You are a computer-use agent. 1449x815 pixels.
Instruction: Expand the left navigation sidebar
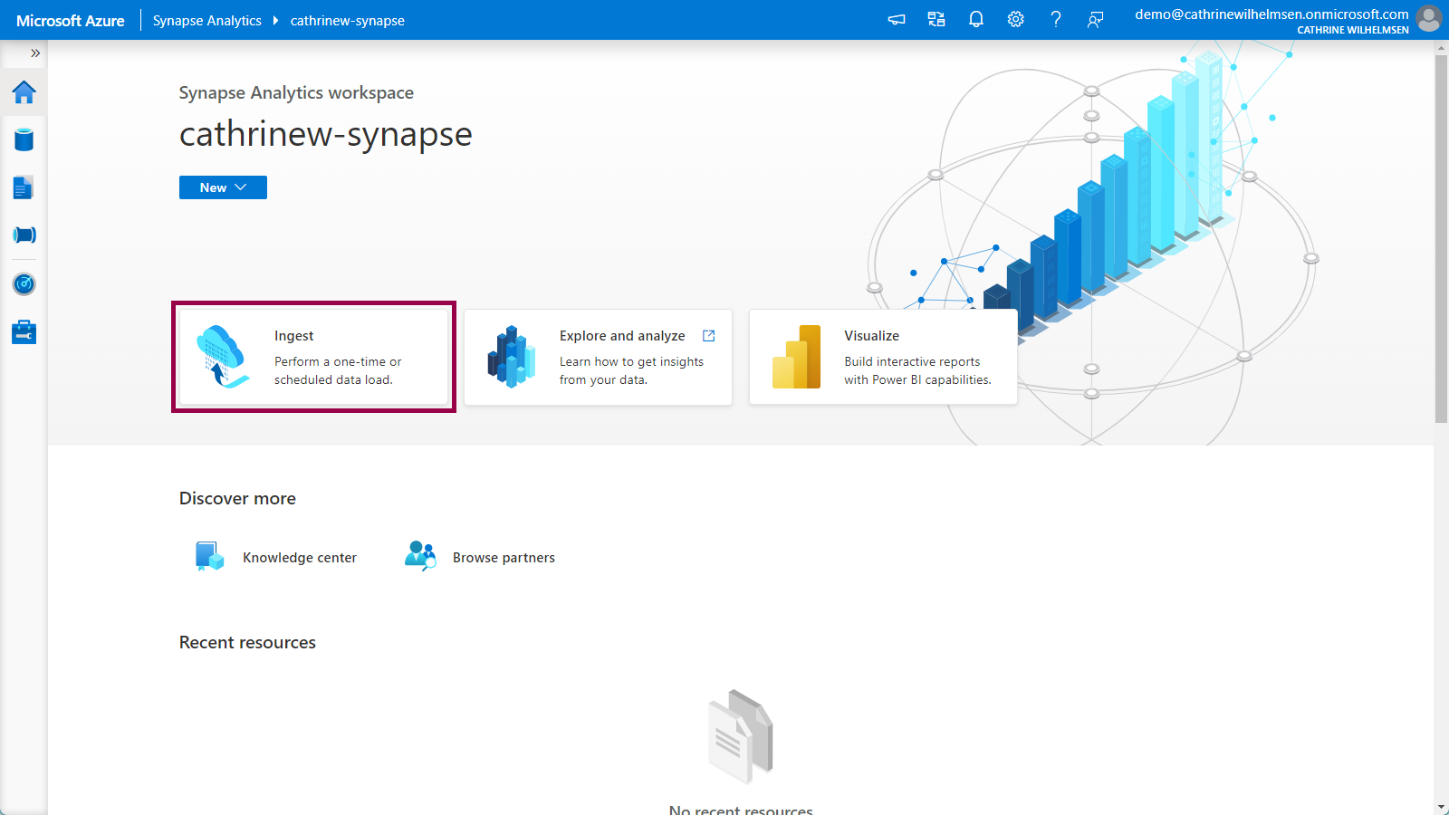point(35,53)
